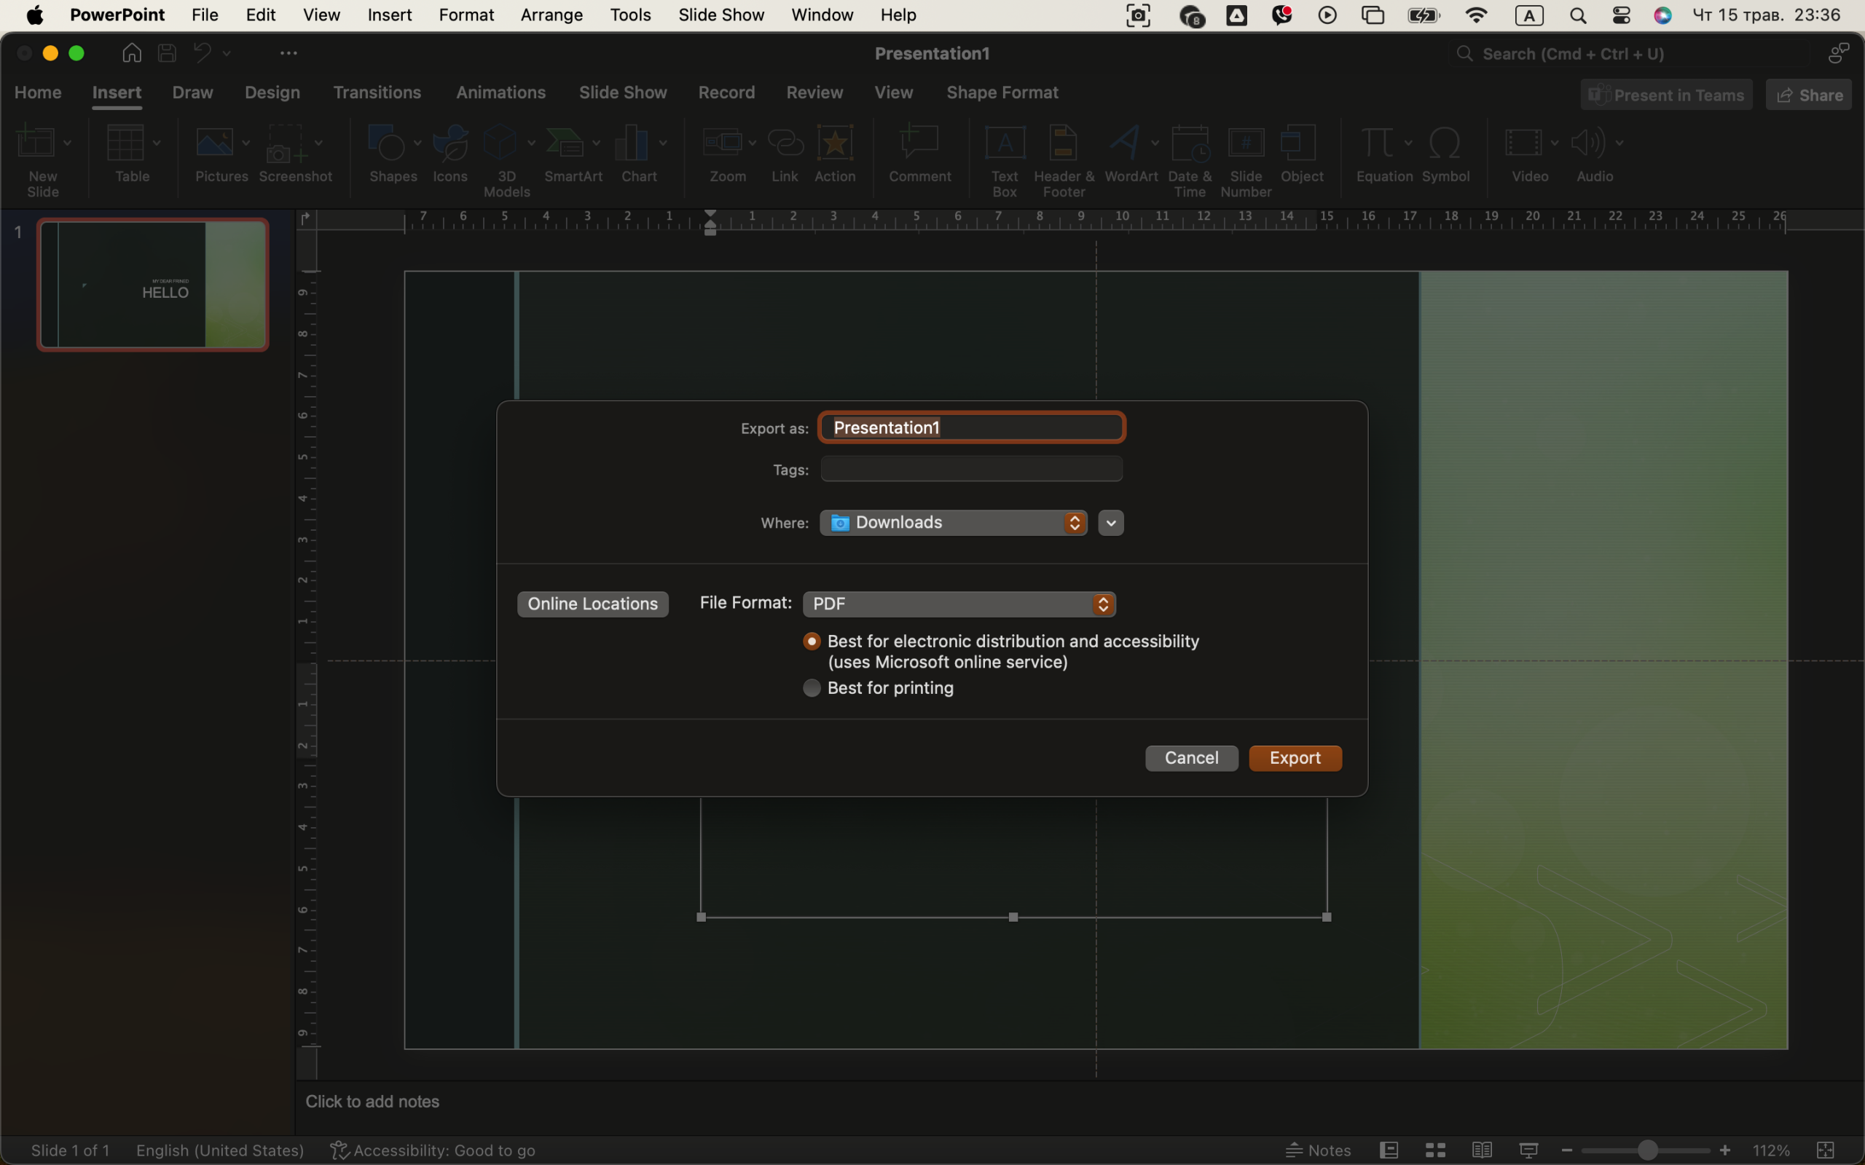Open the Shape Format tab
The image size is (1865, 1165).
coord(1002,92)
